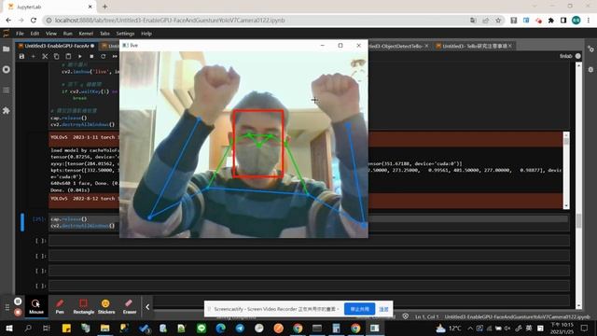Click the hide link in sharing notification
Image resolution: width=597 pixels, height=336 pixels.
point(383,309)
